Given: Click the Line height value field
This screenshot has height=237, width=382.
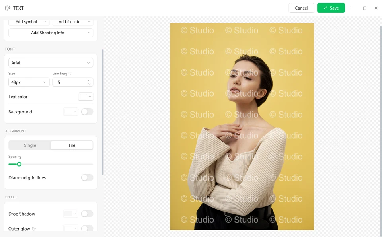Looking at the screenshot, I should (69, 82).
